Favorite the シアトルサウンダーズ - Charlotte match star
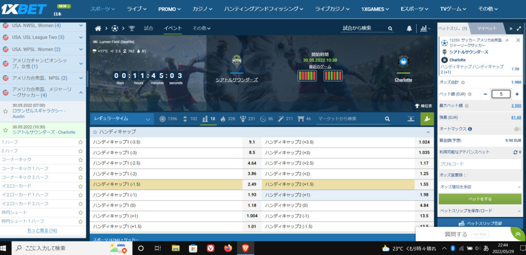 (5, 130)
